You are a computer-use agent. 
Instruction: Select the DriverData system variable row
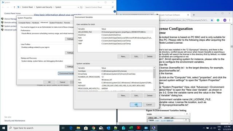[x=115, y=74]
